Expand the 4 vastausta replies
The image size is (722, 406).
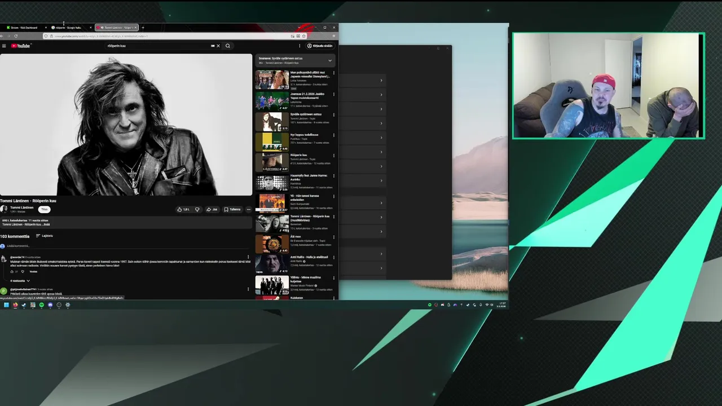(20, 281)
